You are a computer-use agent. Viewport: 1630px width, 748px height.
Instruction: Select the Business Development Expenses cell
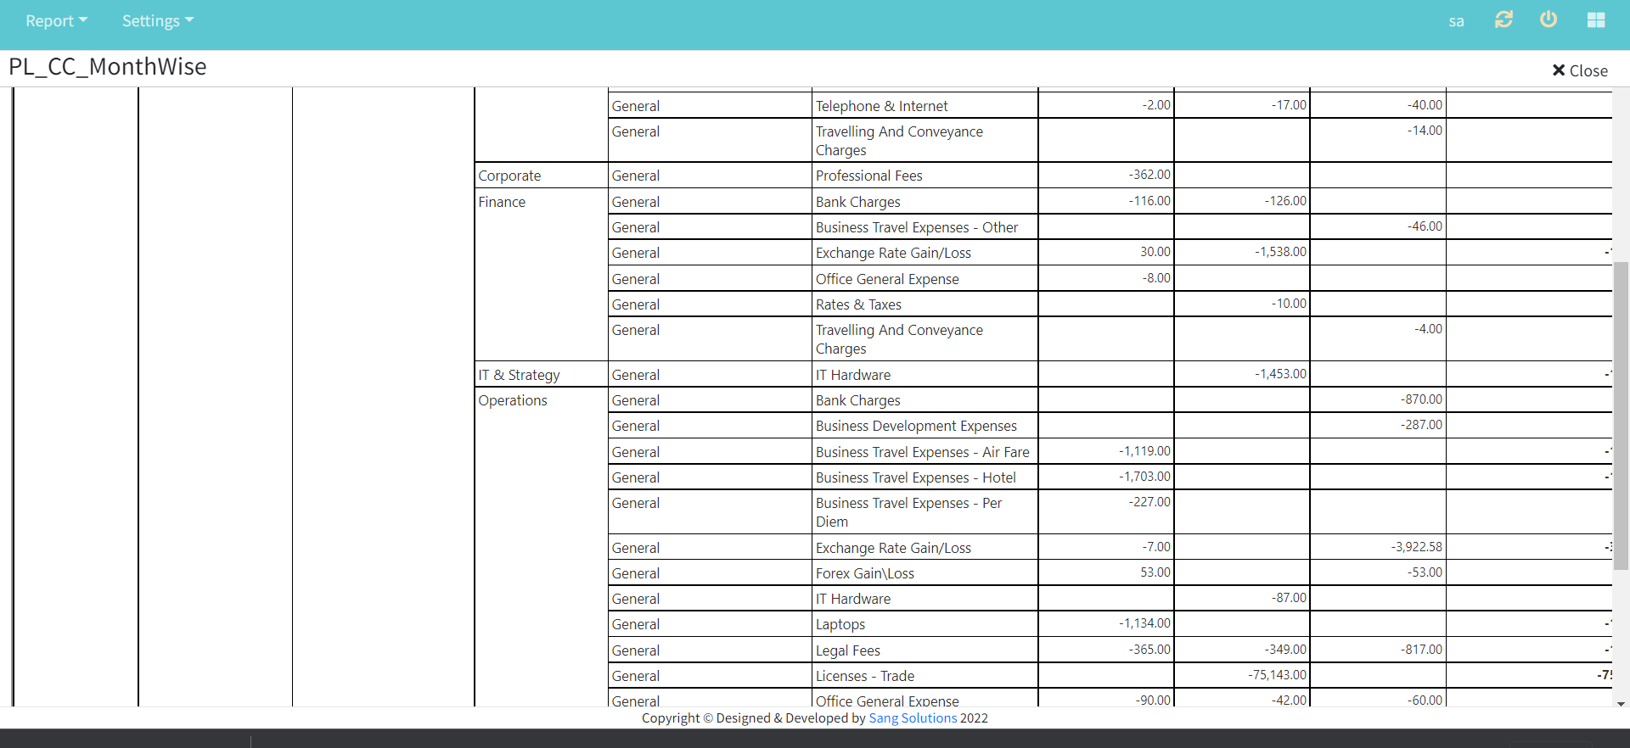tap(915, 426)
